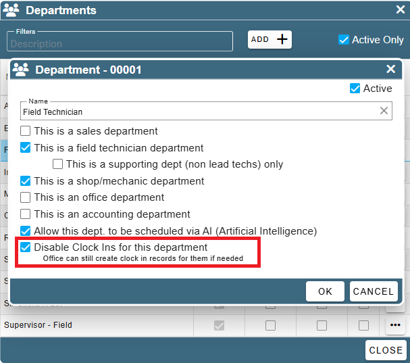Uncheck the Active checkbox in department dialog
This screenshot has width=410, height=363.
pyautogui.click(x=355, y=89)
